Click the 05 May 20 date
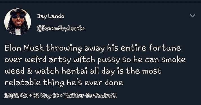 click(46, 96)
